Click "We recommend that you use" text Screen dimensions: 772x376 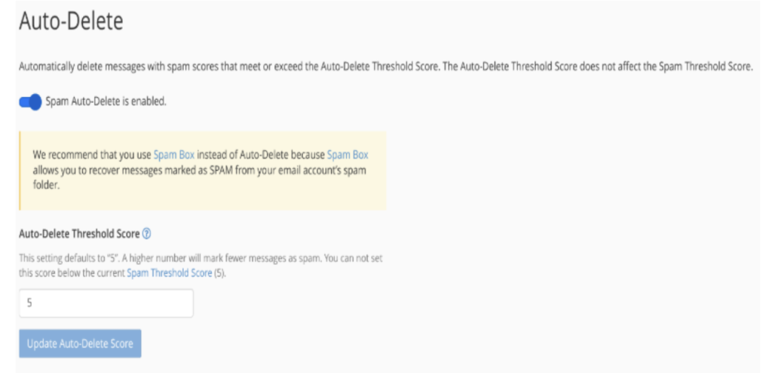92,155
